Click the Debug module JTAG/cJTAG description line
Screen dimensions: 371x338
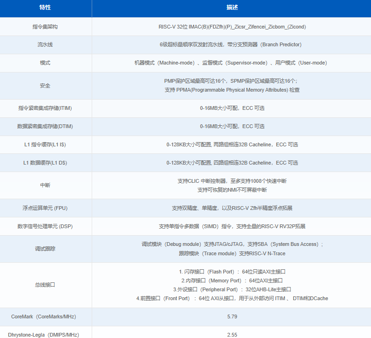point(232,244)
